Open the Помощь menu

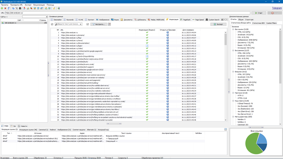pos(50,5)
